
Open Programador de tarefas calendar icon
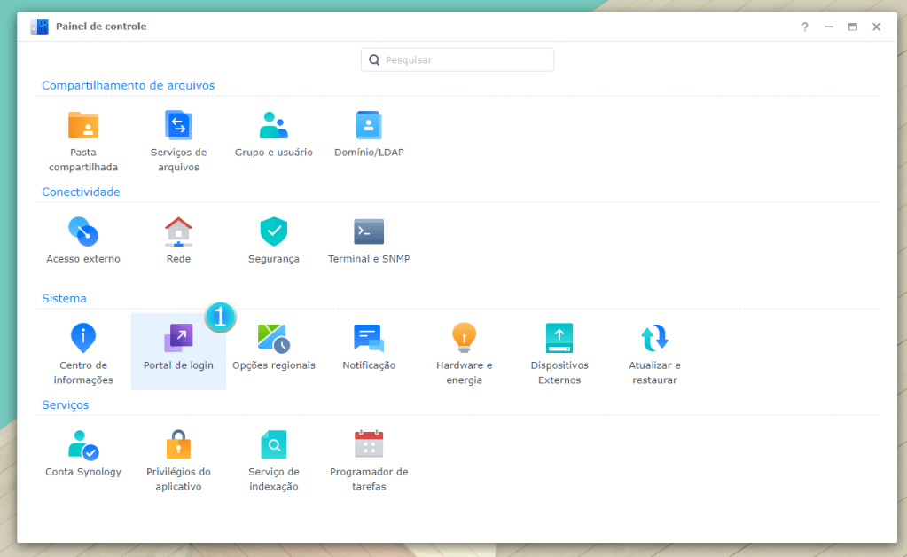(369, 445)
